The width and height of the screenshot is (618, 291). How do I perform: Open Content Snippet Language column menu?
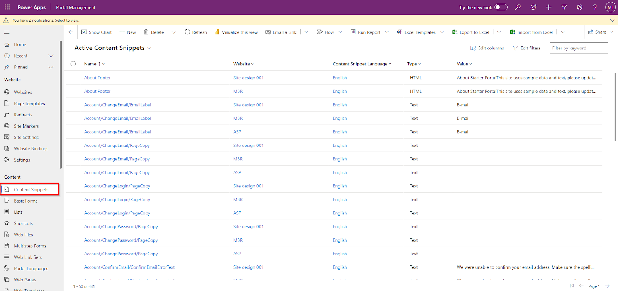point(362,64)
